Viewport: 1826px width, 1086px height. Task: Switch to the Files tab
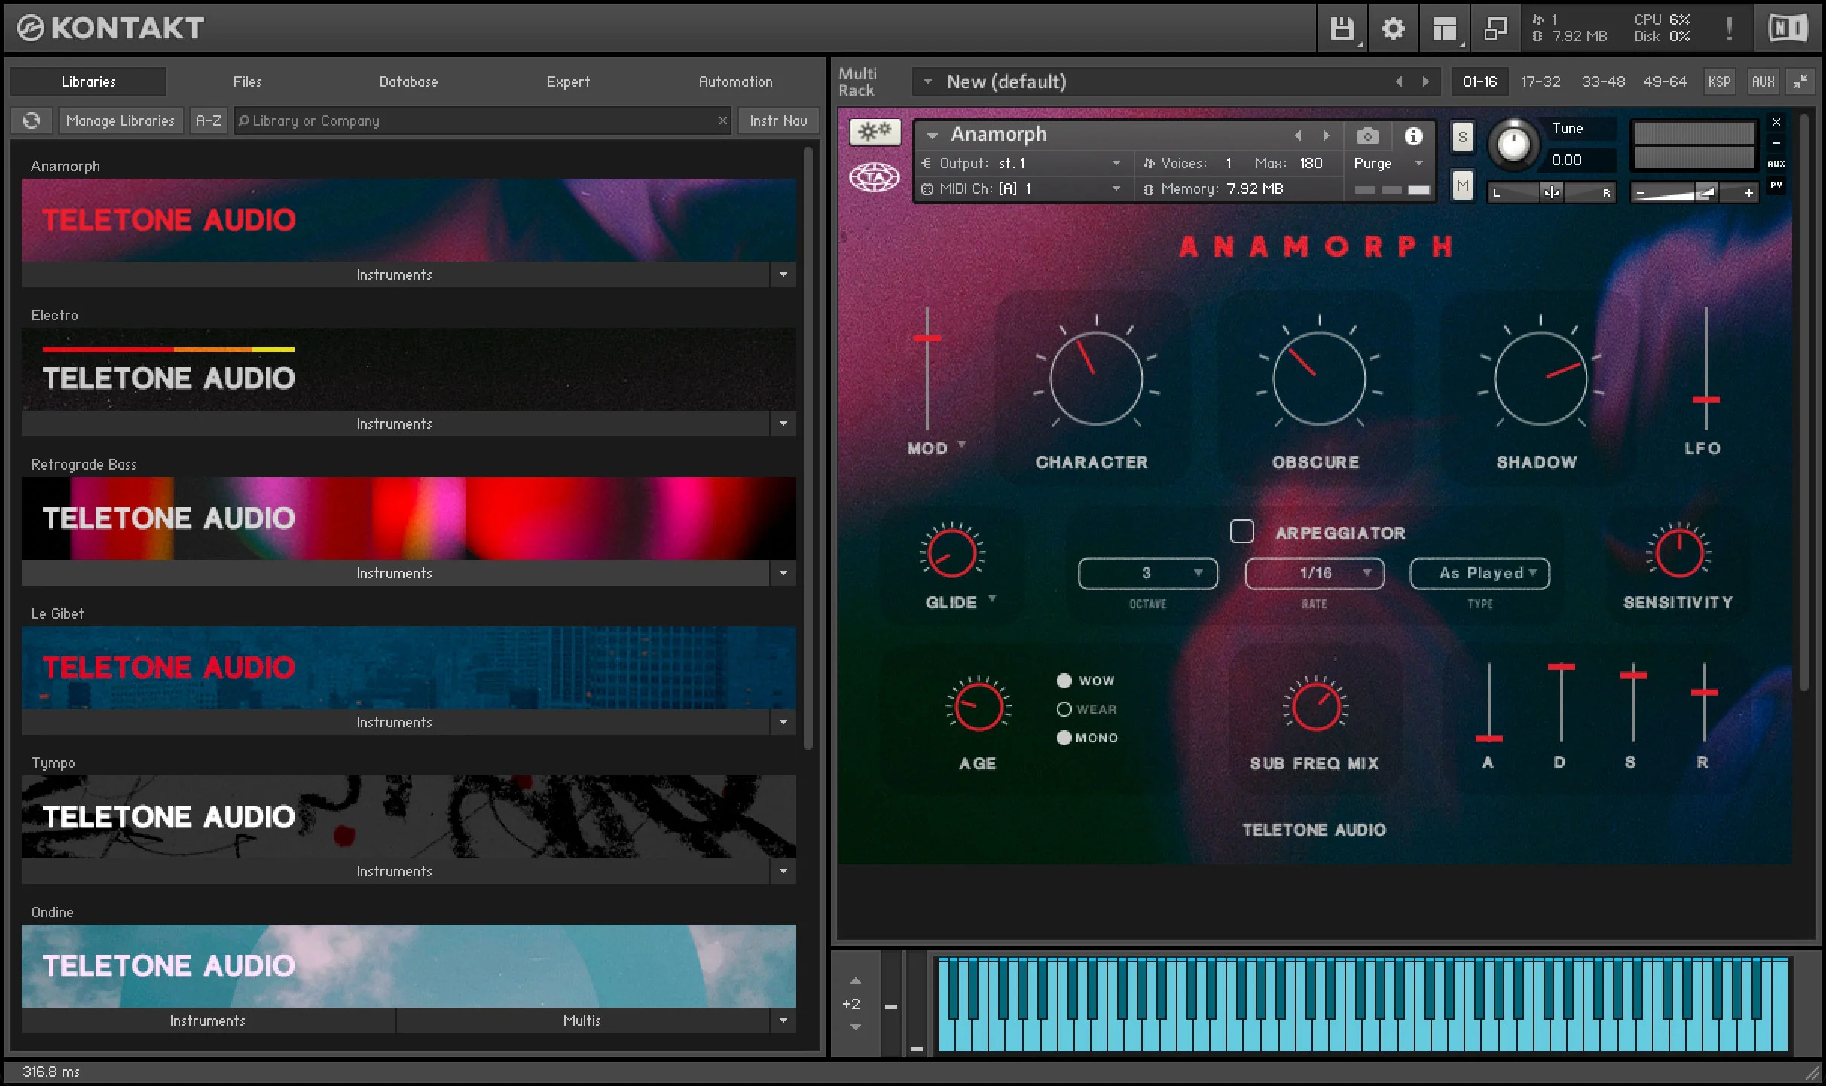[248, 81]
